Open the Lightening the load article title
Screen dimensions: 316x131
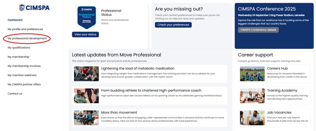(138, 69)
